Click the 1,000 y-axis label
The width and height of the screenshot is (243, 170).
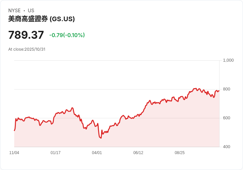pos(228,60)
